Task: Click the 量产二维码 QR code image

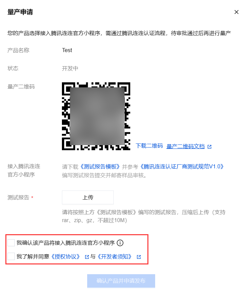Action: [x=96, y=116]
